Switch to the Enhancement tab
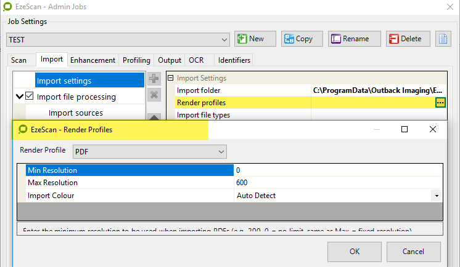Viewport: 460px width, 267px height. 92,60
